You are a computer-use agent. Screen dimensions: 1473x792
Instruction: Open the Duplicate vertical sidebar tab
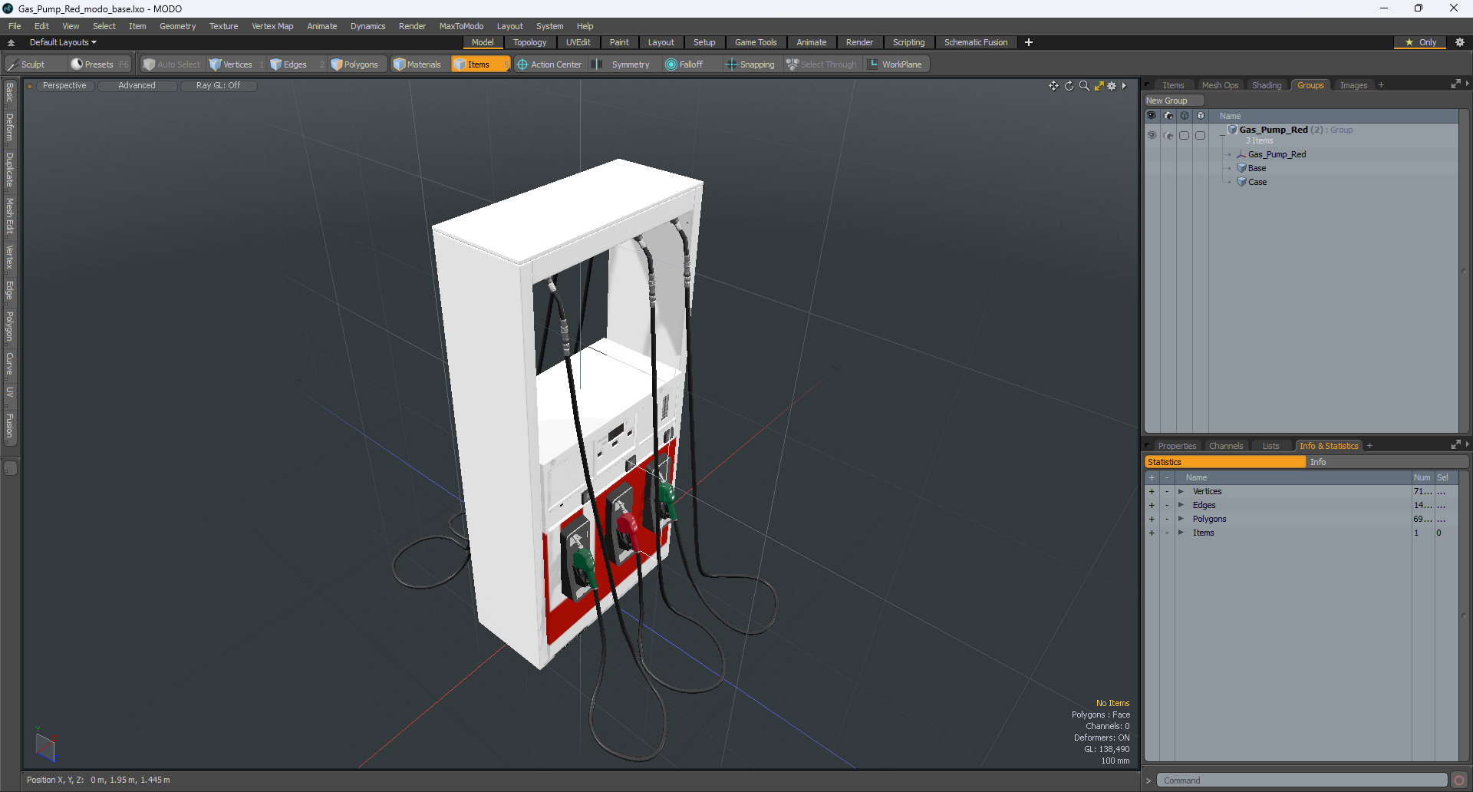[10, 170]
